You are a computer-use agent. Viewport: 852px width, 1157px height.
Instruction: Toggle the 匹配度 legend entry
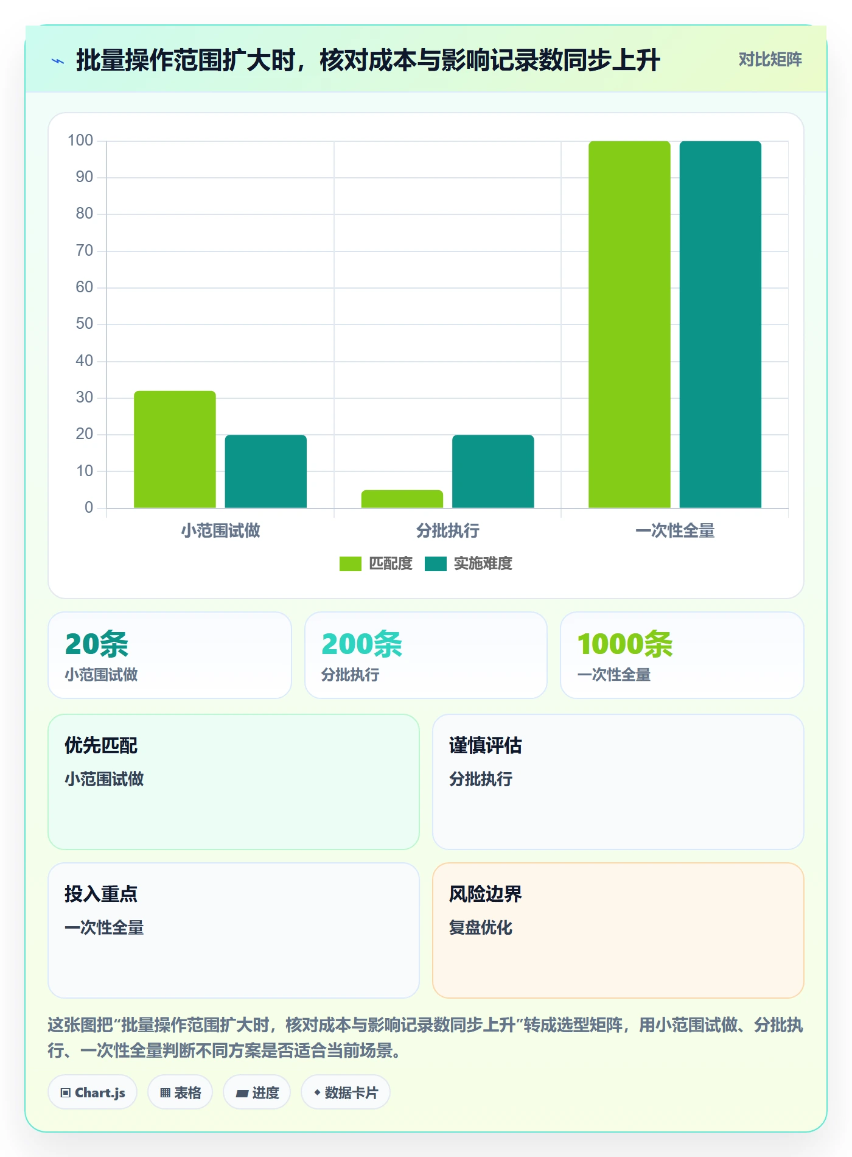tap(375, 564)
